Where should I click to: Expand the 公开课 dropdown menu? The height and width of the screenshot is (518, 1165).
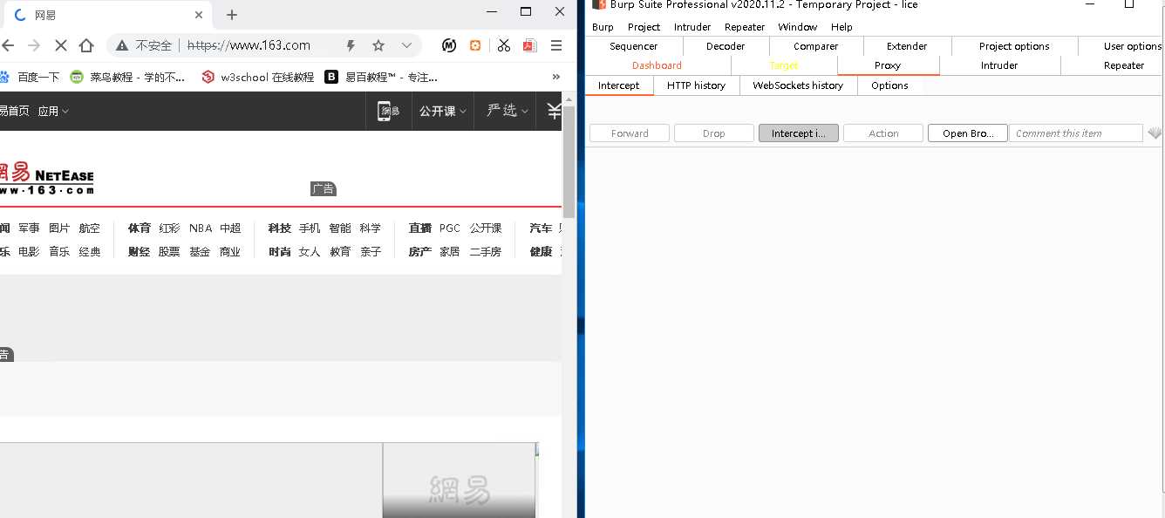pyautogui.click(x=442, y=111)
